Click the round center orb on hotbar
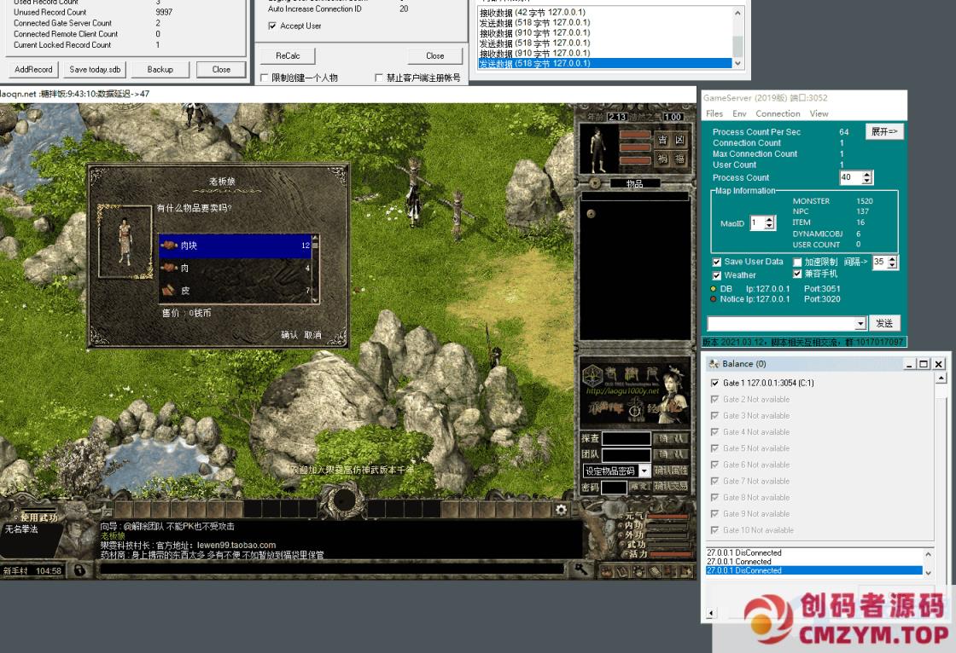Image resolution: width=956 pixels, height=653 pixels. click(343, 501)
